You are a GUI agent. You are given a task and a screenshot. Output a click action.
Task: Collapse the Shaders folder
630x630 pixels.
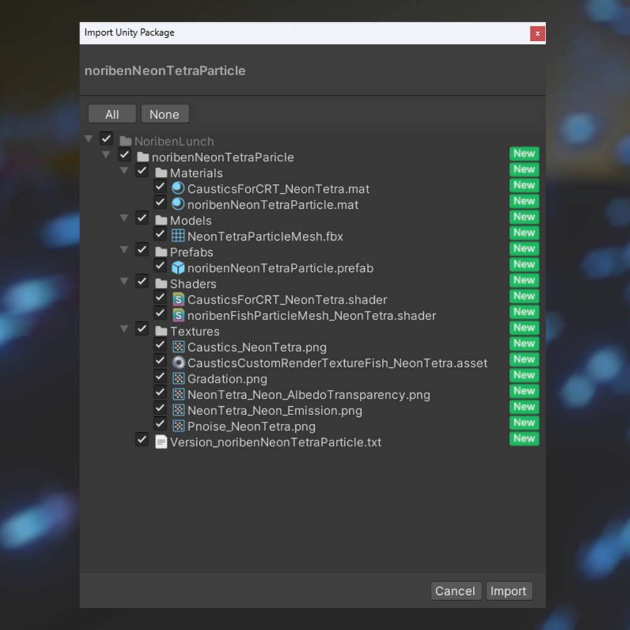point(124,281)
